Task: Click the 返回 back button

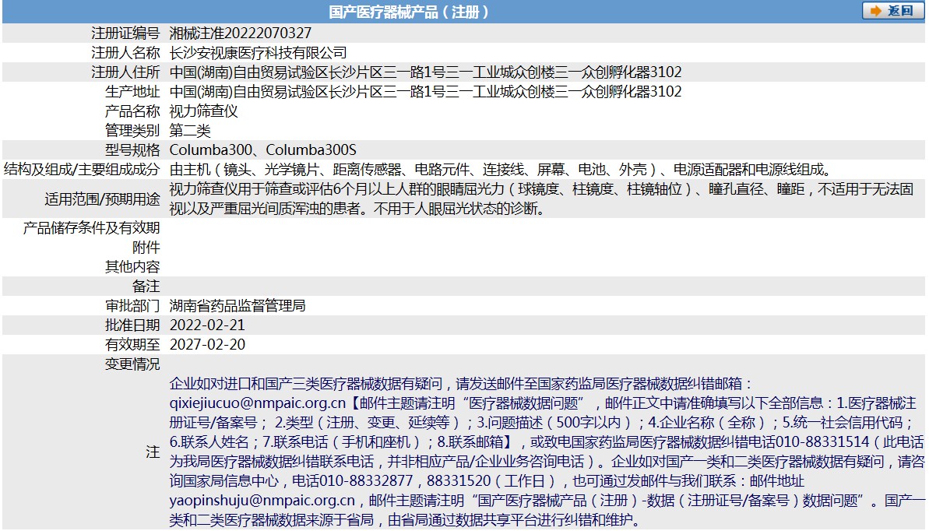Action: point(893,11)
